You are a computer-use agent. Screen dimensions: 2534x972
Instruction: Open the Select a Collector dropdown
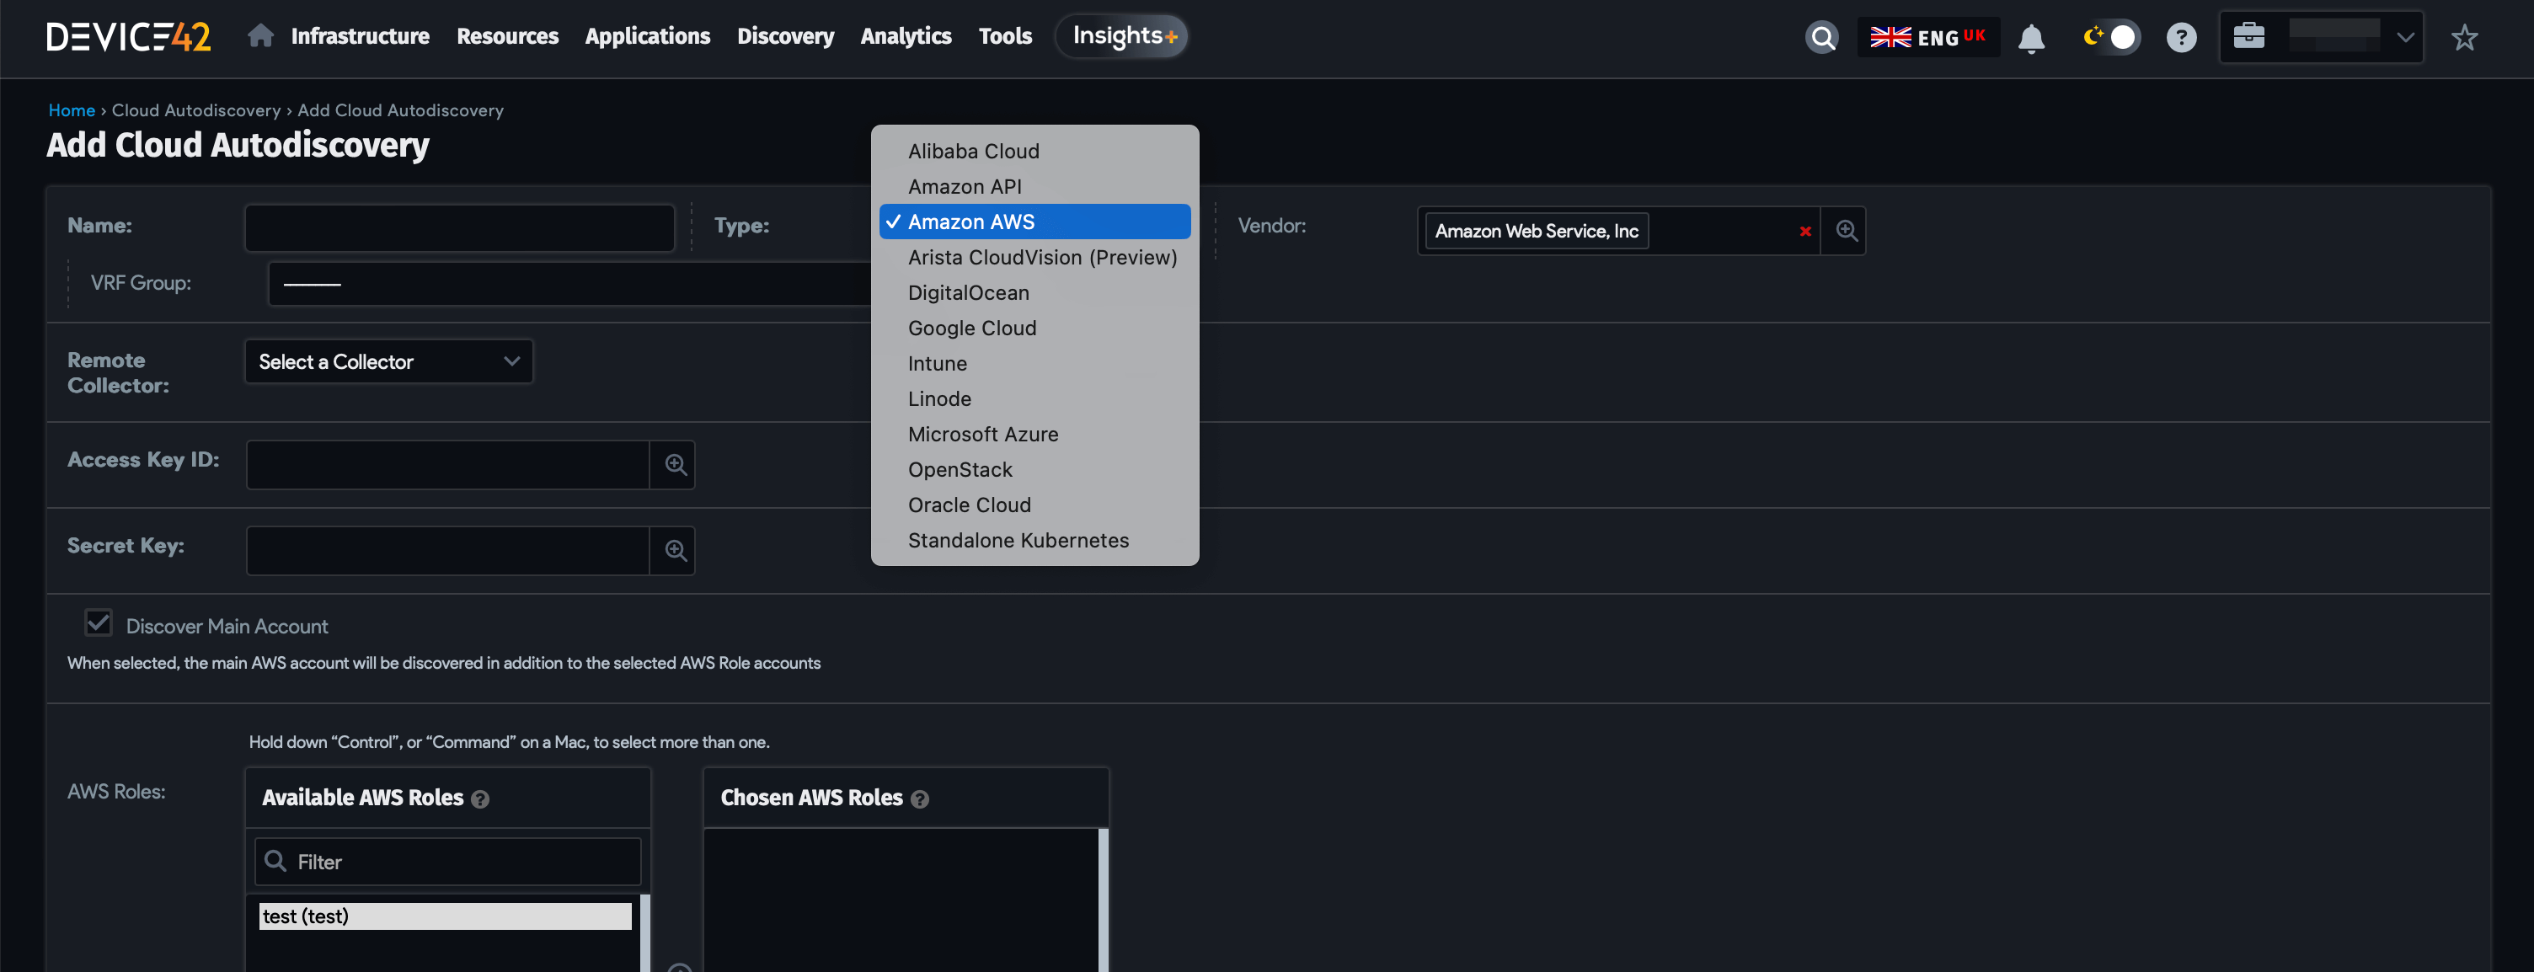(x=388, y=361)
